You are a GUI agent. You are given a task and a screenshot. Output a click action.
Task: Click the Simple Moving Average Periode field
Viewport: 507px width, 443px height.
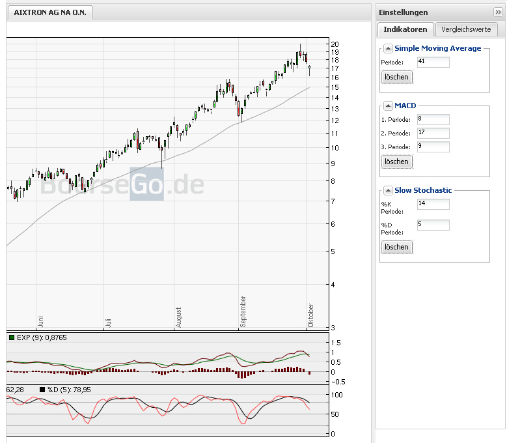[433, 63]
